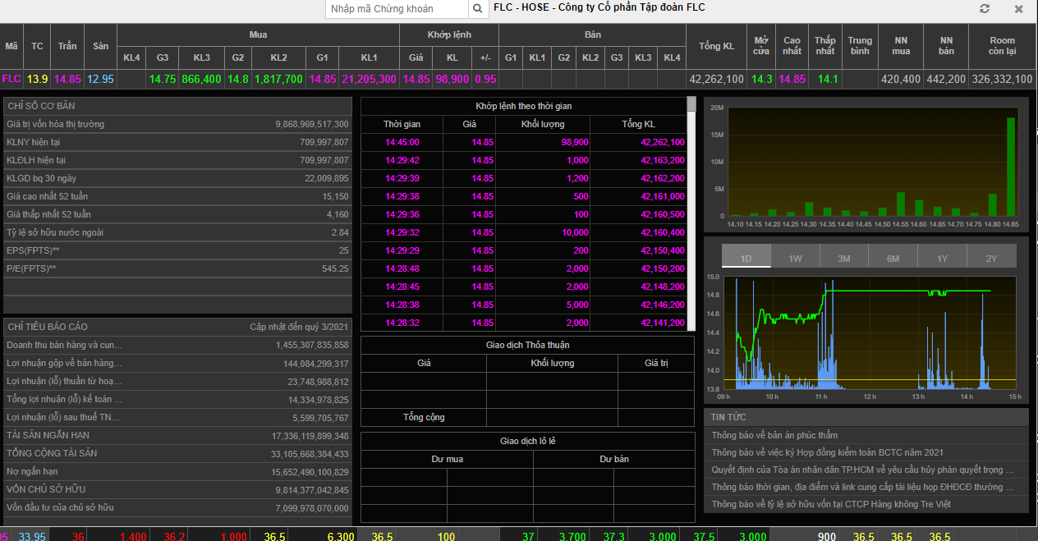The image size is (1038, 541).
Task: Click the NN bán value 442,200
Action: (x=946, y=80)
